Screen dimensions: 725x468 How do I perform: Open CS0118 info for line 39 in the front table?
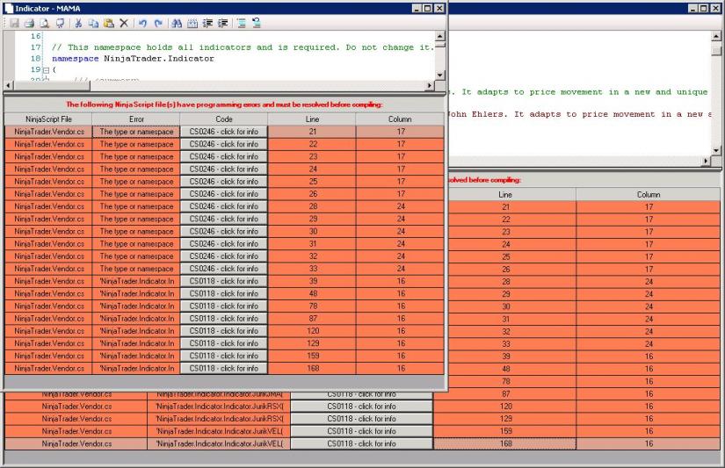click(224, 281)
